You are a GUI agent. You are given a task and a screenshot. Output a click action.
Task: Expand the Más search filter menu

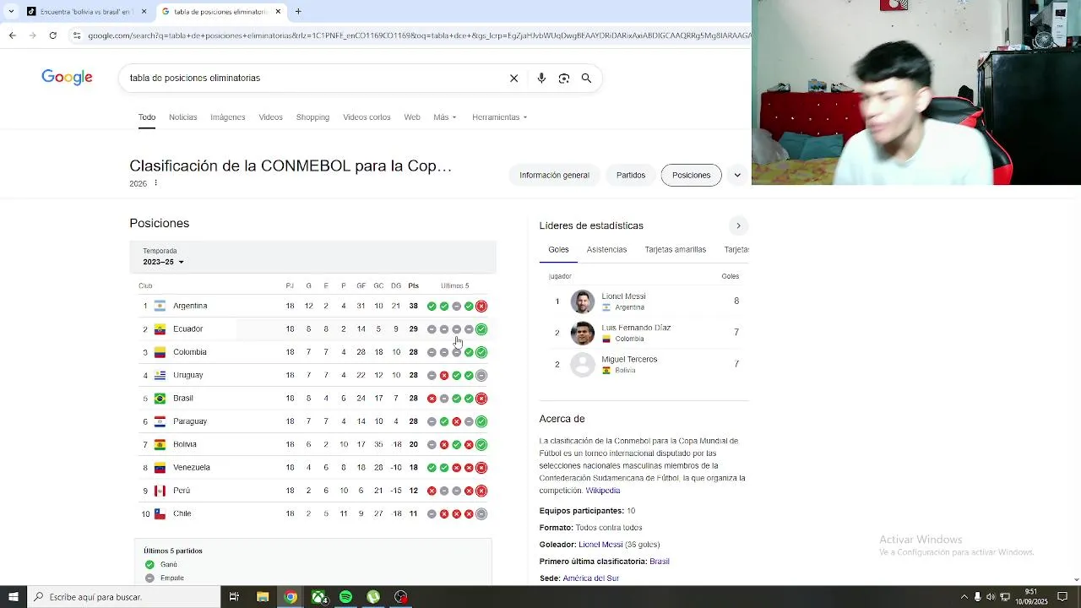[x=444, y=117]
